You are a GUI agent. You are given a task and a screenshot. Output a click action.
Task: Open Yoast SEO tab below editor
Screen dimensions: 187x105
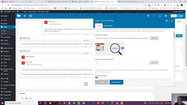[22, 98]
